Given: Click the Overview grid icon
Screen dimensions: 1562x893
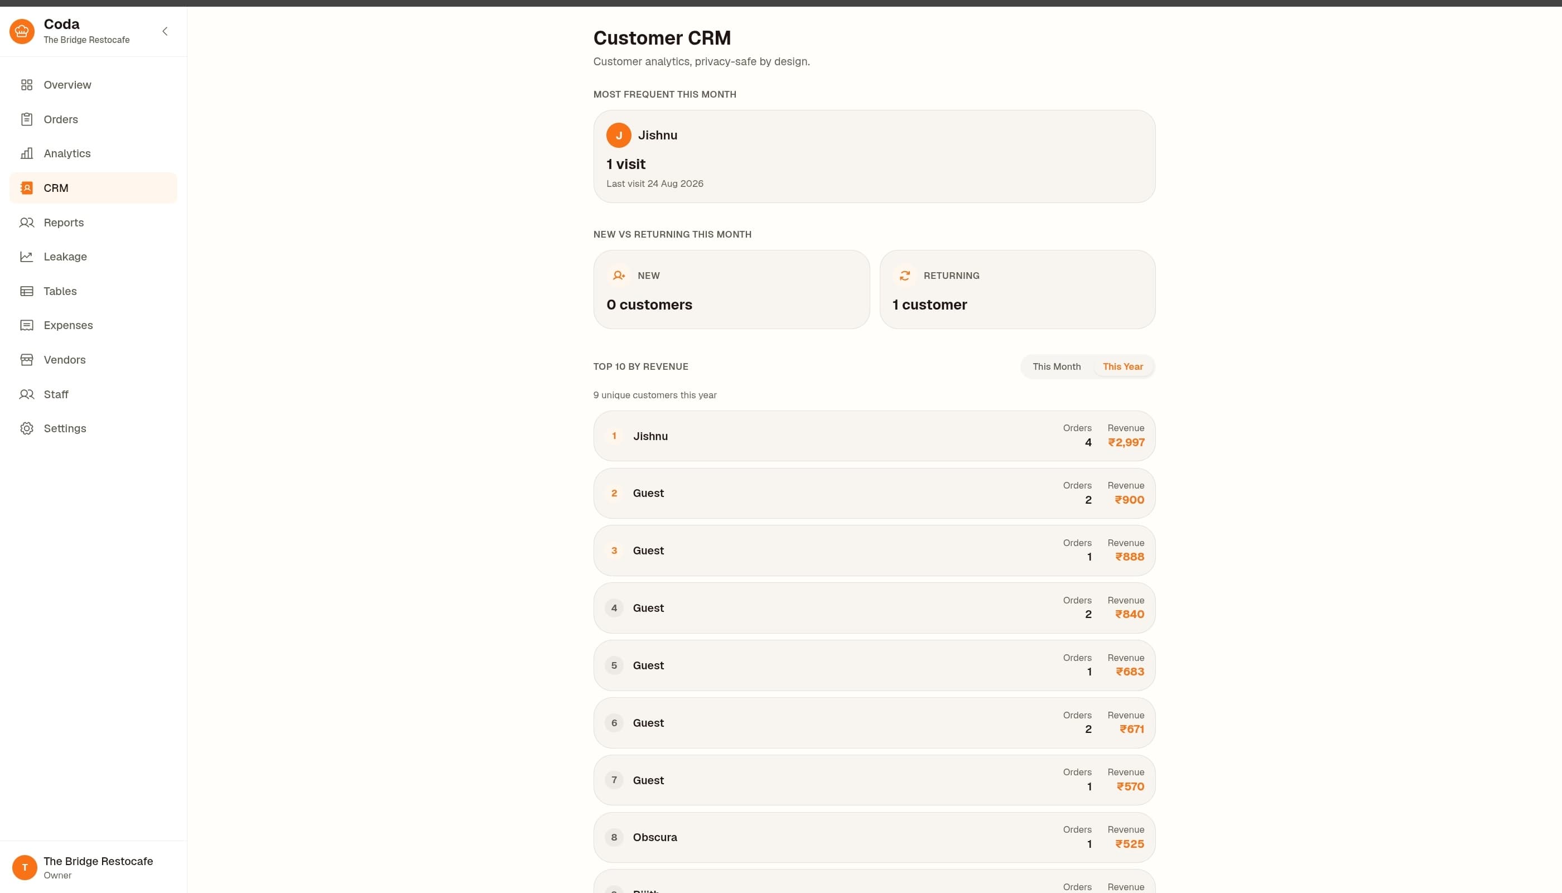Looking at the screenshot, I should click(x=26, y=85).
